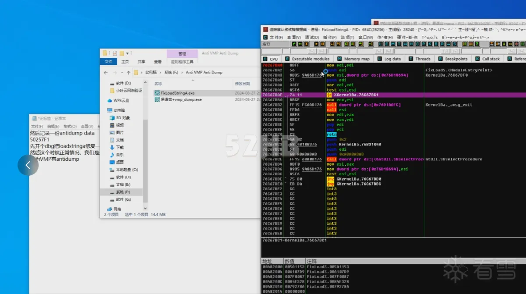
Task: Open Notepad 文件(F) menu
Action: click(36, 126)
